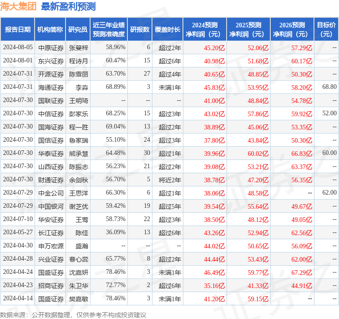Click the 44.91亿 profit value
This screenshot has height=319, width=339.
[x=302, y=286]
